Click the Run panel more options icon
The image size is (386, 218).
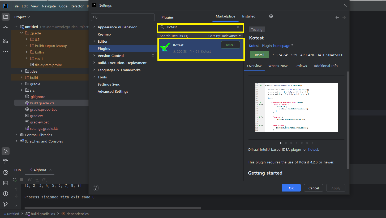tap(51, 180)
